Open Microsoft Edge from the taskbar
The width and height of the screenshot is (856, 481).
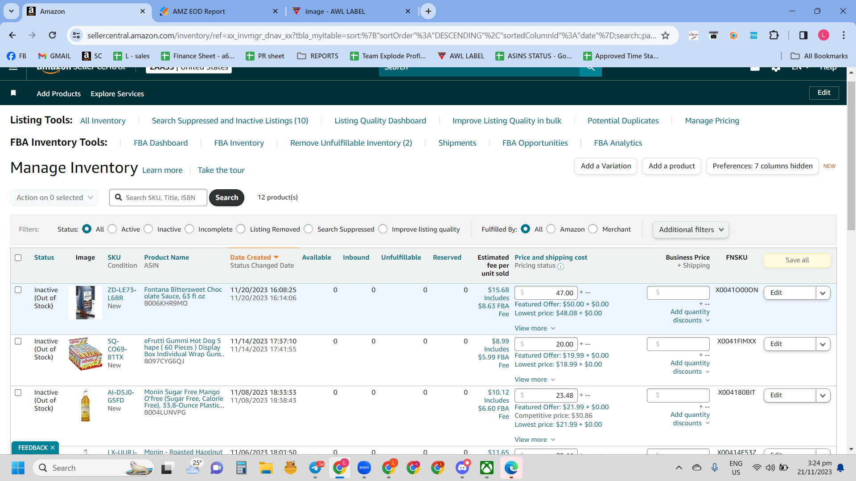click(511, 468)
